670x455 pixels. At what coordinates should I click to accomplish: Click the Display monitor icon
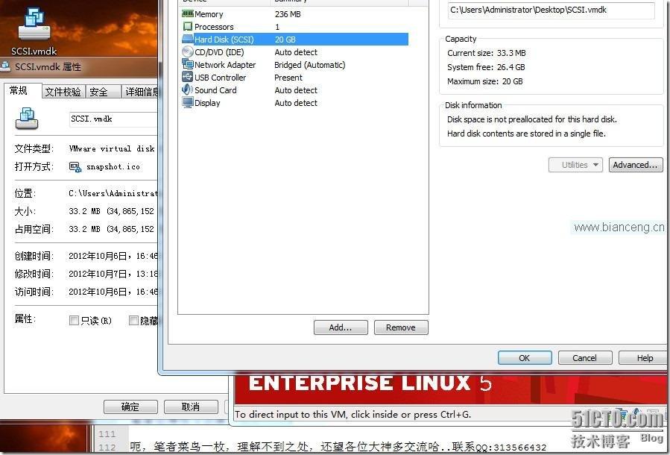pos(188,103)
